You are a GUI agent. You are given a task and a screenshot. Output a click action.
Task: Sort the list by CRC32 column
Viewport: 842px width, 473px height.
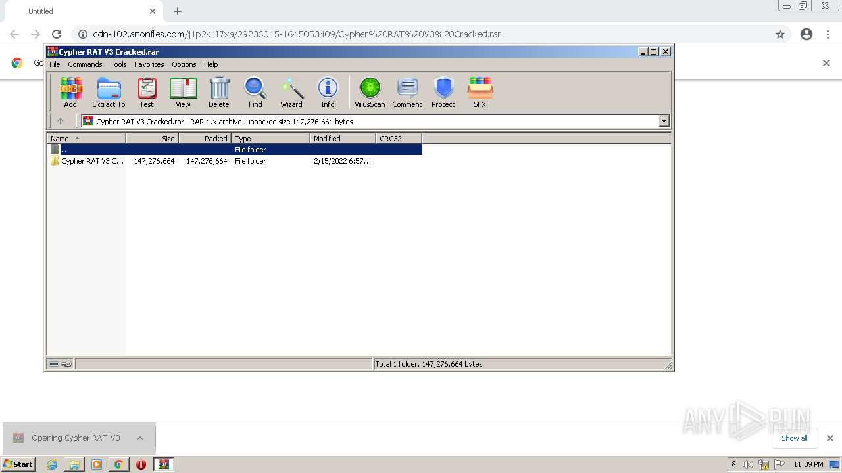(x=399, y=139)
